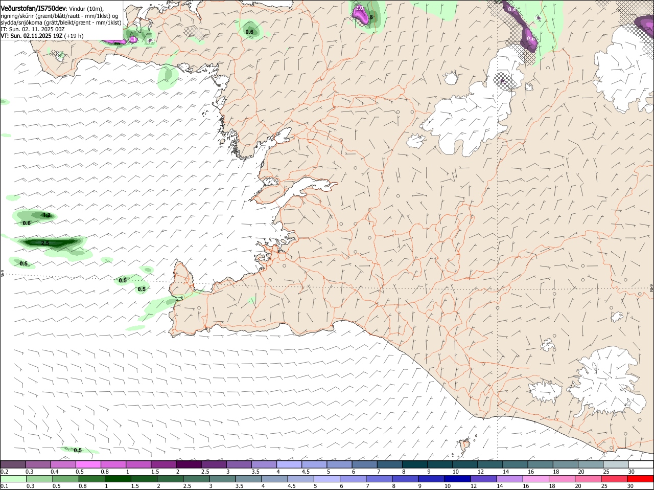Upper legend pink swatch between 0.5 and 0.8
This screenshot has width=654, height=490.
click(x=88, y=464)
